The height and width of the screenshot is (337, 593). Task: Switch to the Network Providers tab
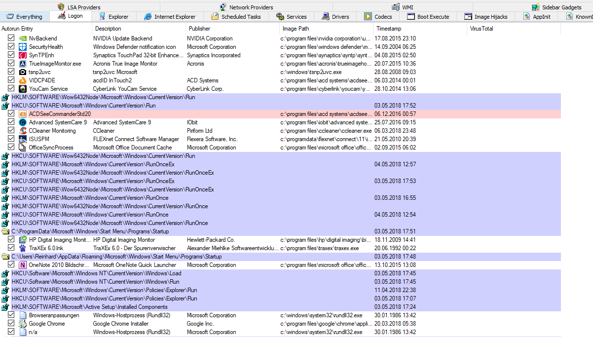point(246,7)
